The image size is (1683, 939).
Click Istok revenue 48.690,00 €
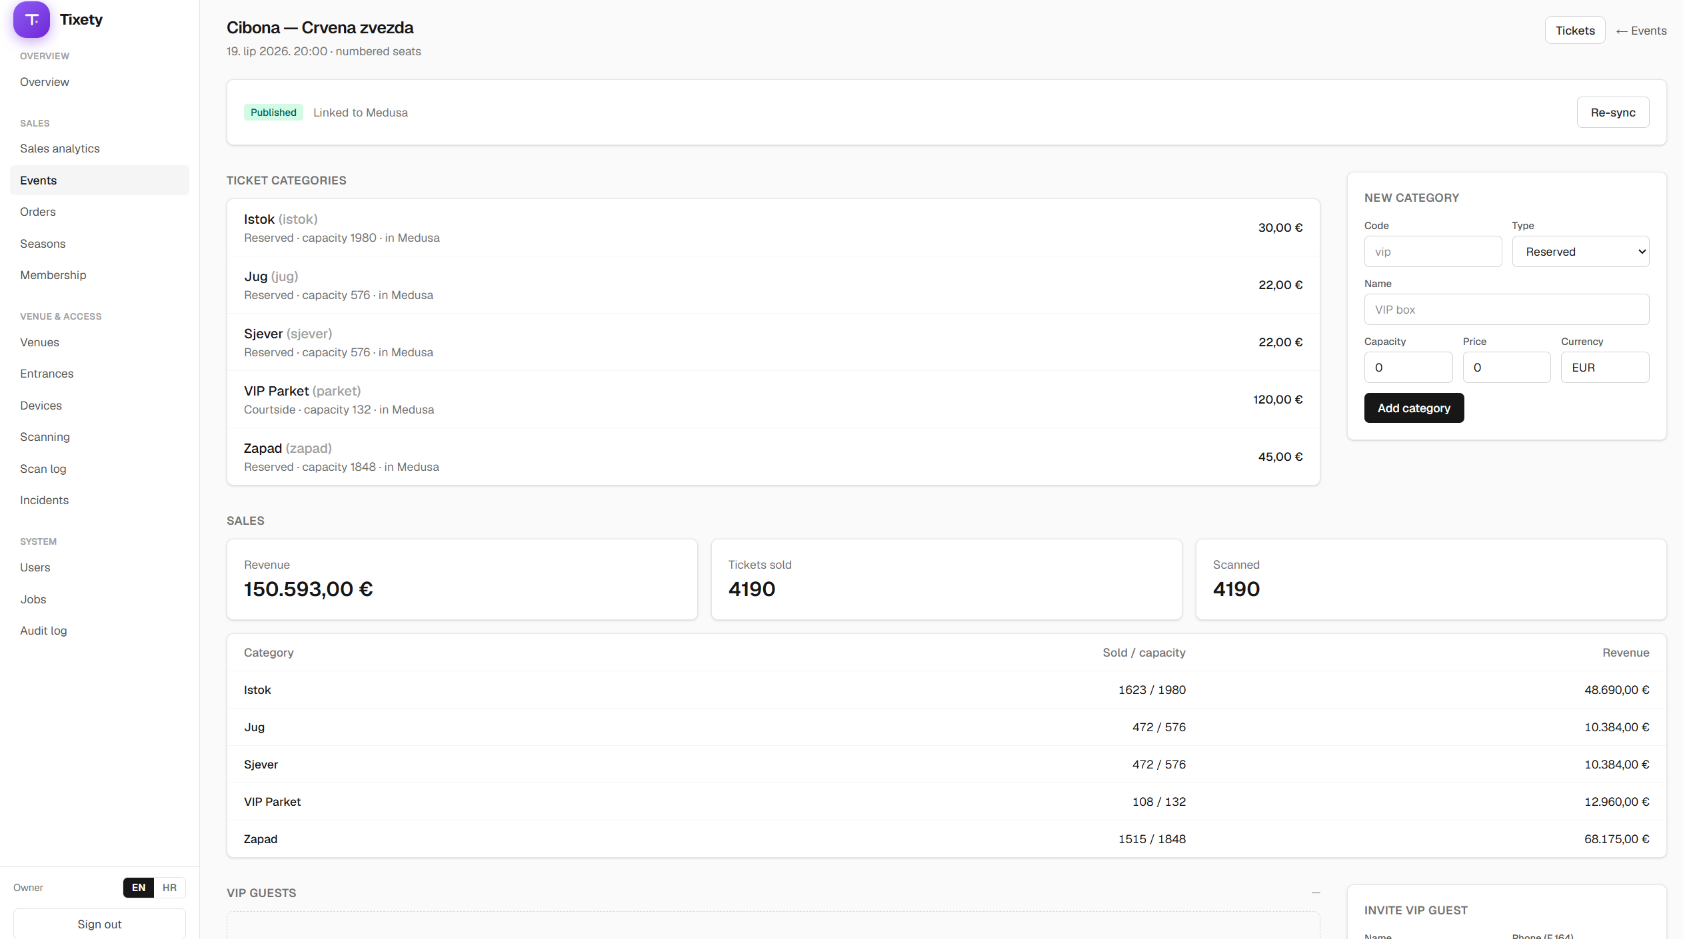point(1616,690)
